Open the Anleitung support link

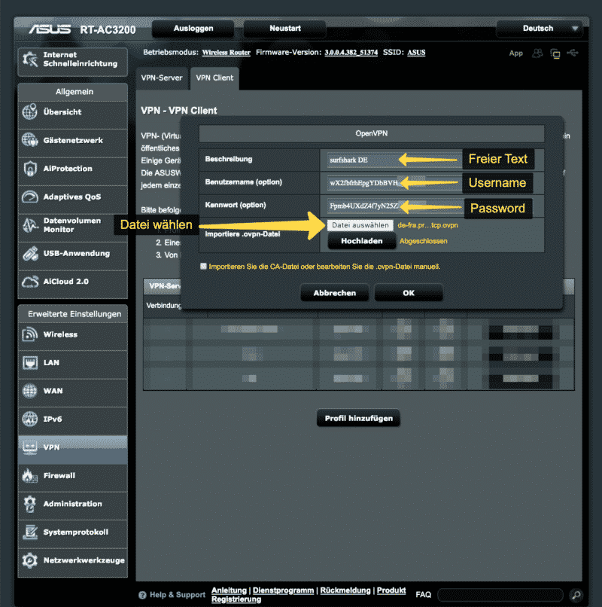(x=229, y=590)
